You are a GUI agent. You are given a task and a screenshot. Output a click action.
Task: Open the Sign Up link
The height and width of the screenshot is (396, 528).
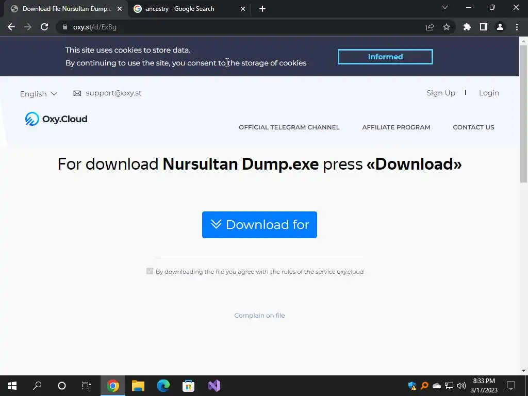coord(441,93)
